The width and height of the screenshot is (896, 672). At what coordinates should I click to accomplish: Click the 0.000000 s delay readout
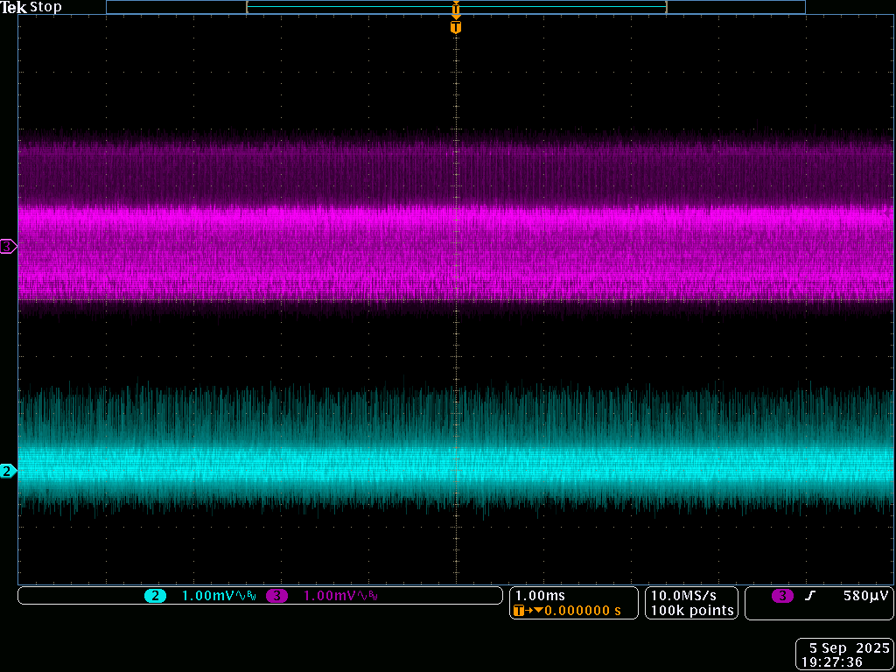click(x=582, y=610)
